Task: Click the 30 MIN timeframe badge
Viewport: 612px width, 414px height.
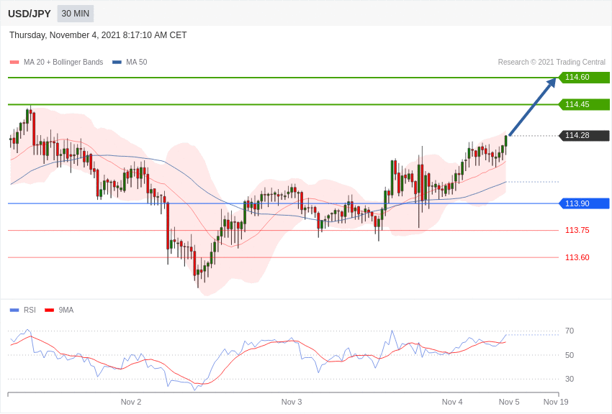Action: point(76,14)
